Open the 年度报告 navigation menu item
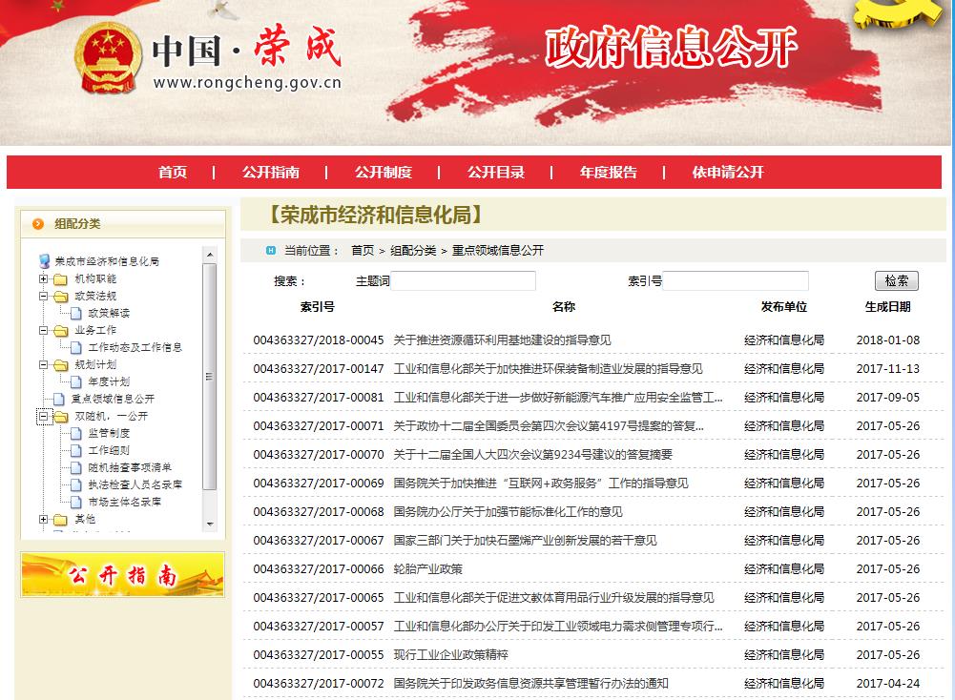955x700 pixels. click(x=608, y=173)
